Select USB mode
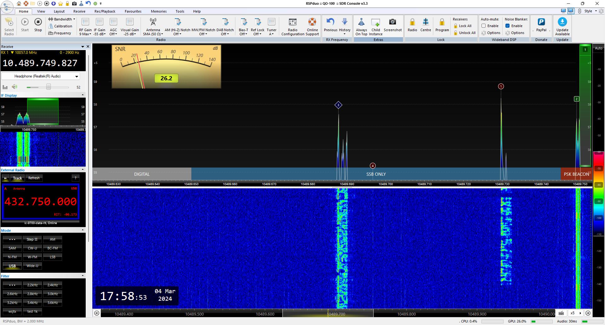 click(x=12, y=266)
